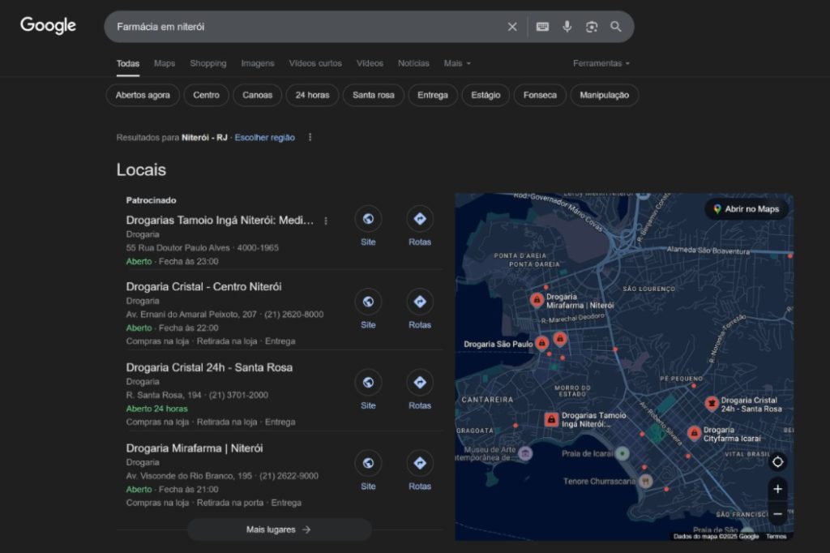
Task: Open the Drogaria Cristal - Centro Niterói listing
Action: (203, 286)
